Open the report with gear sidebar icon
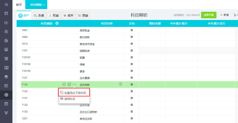This screenshot has width=238, height=123. coord(6,50)
